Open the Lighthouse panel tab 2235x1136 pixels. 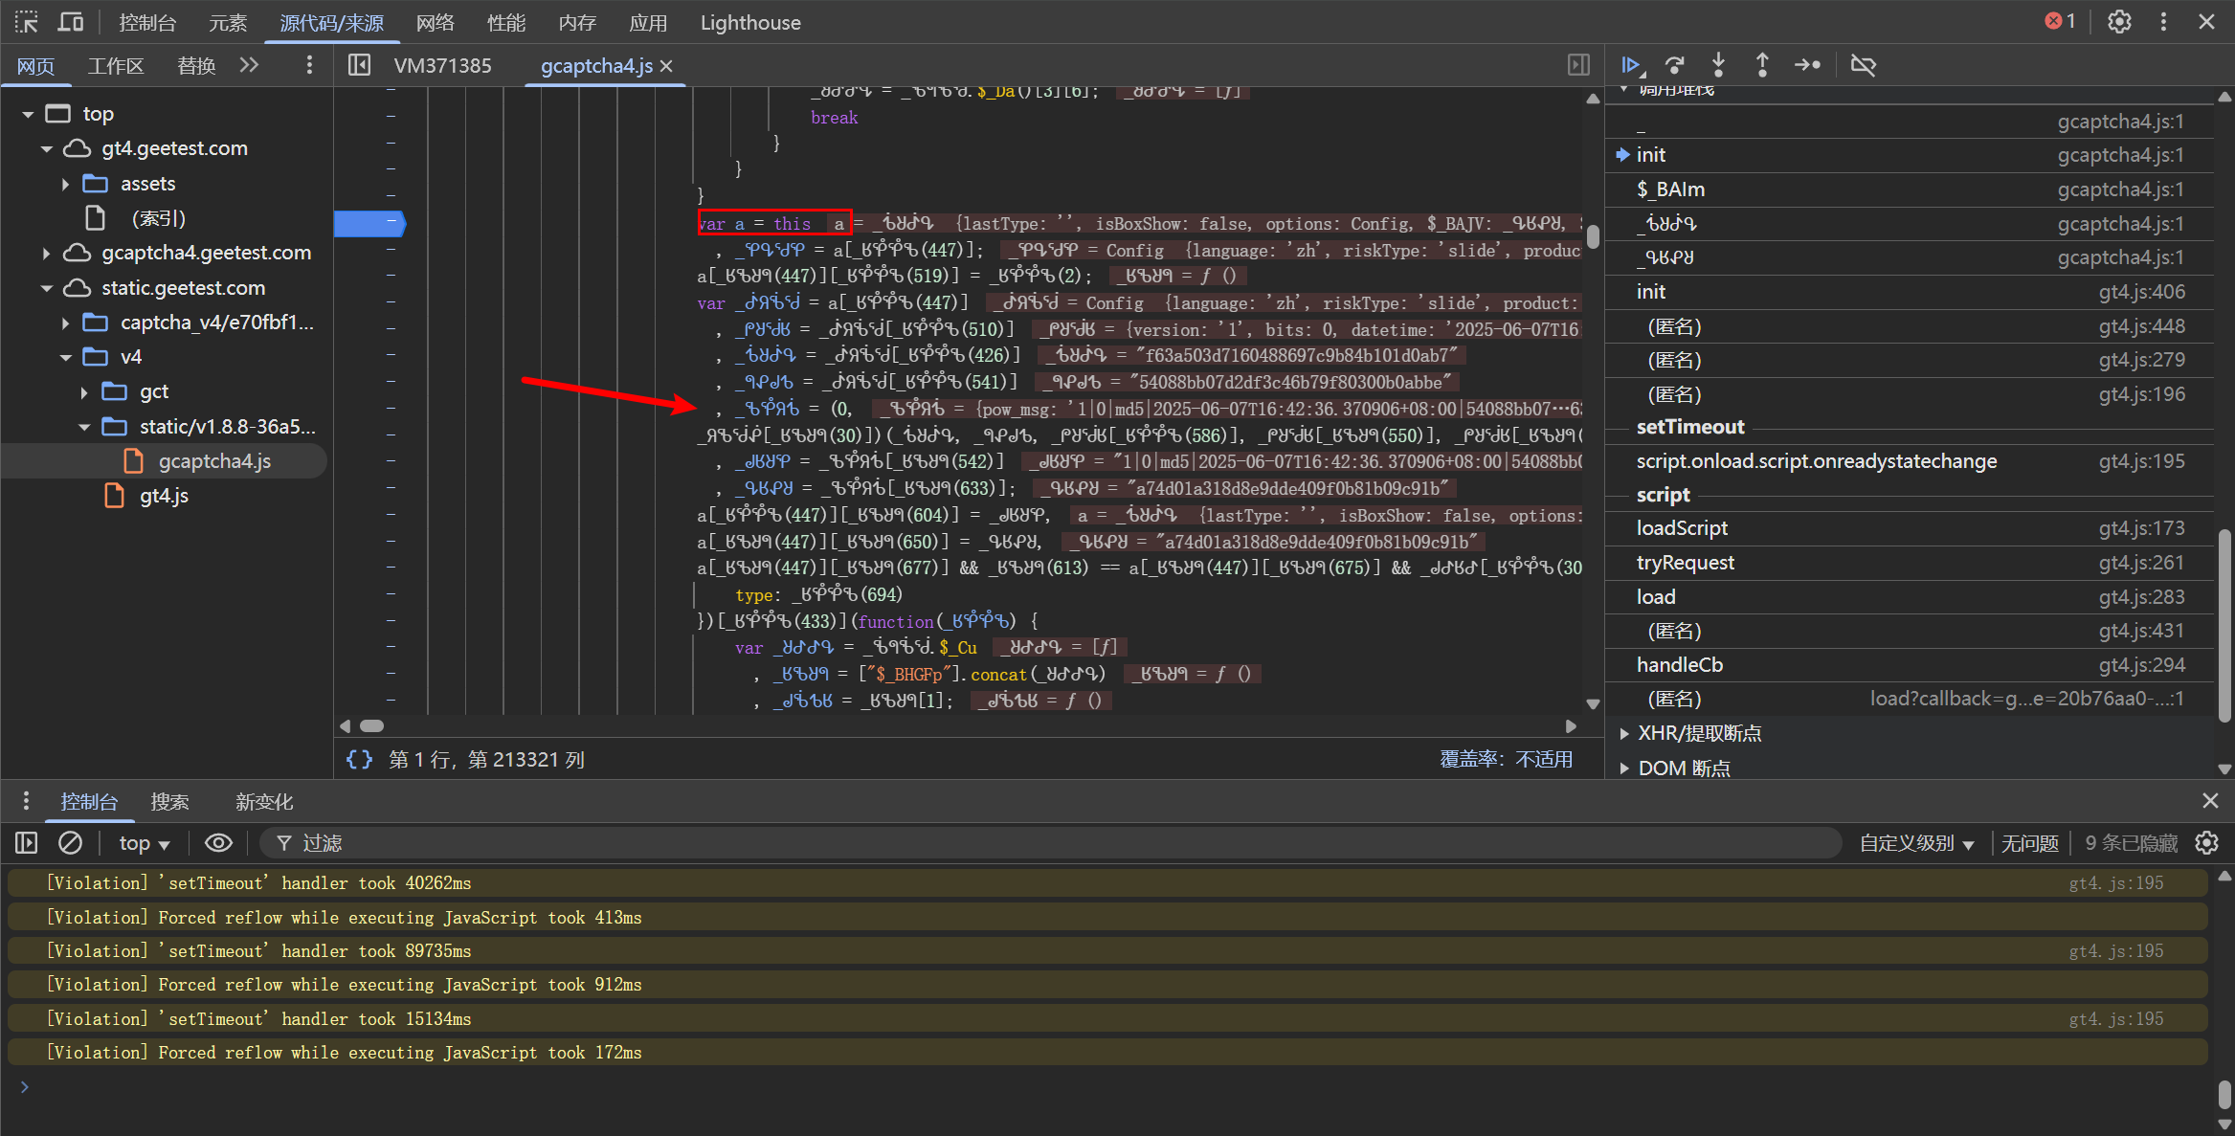tap(750, 22)
